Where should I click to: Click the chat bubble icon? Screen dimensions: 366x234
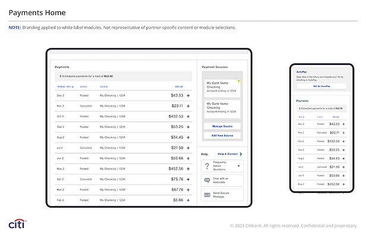click(207, 180)
